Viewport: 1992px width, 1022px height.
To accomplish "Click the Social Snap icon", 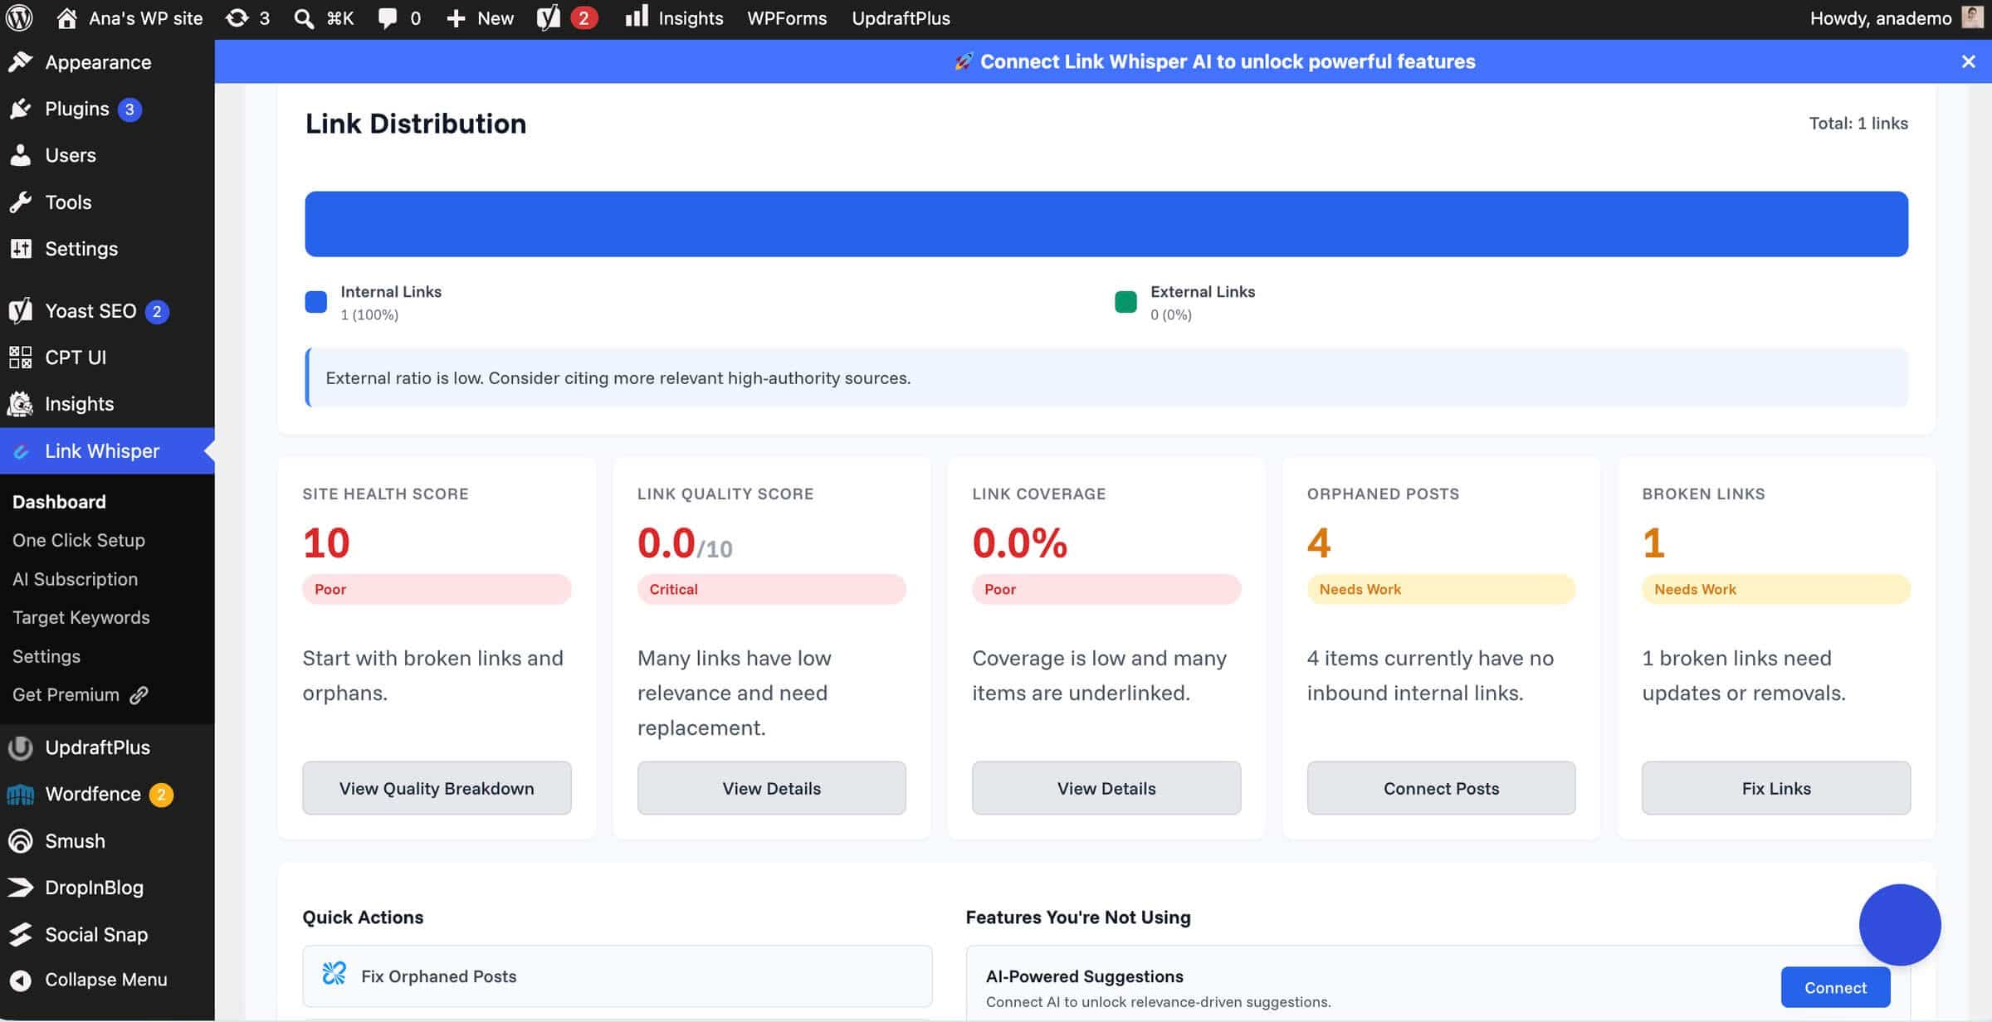I will (21, 934).
